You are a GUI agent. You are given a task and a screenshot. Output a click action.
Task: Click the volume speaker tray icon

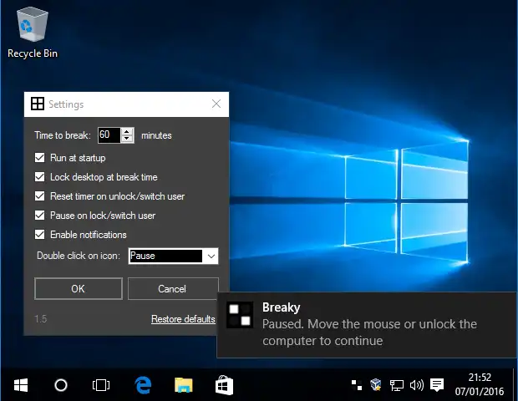417,385
